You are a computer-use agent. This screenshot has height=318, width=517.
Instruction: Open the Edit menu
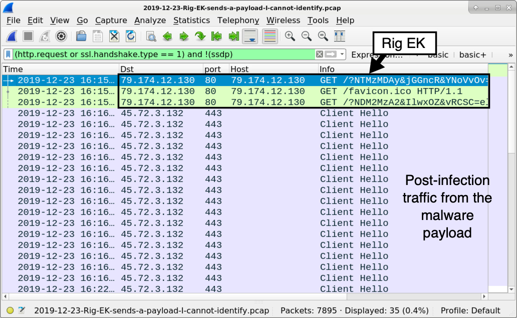coord(35,20)
